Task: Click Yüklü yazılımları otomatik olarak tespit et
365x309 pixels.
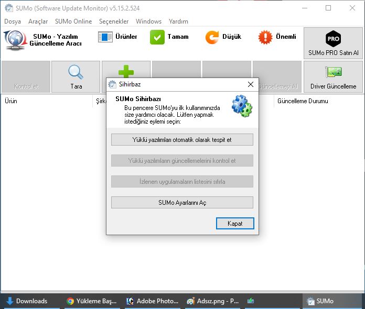Action: pos(182,139)
